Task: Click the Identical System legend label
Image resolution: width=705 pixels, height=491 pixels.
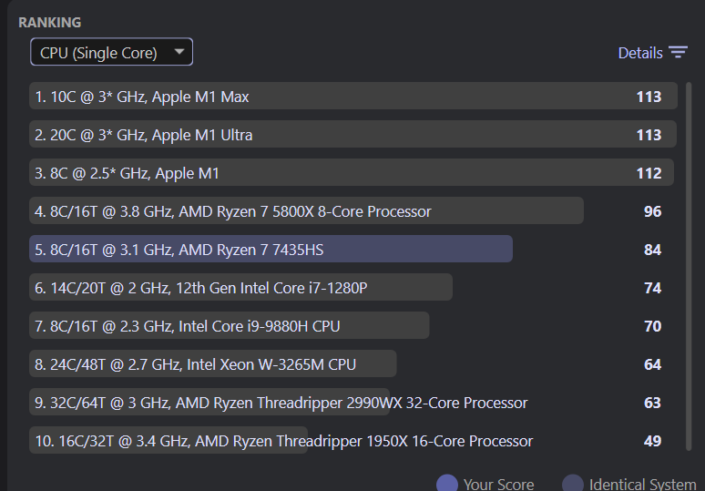Action: click(x=642, y=484)
